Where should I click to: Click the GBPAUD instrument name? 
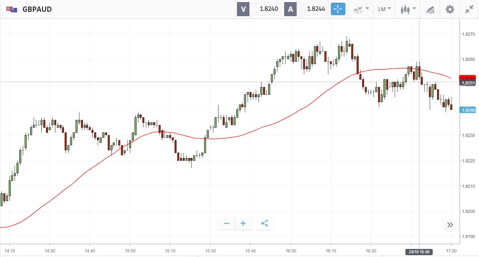37,9
